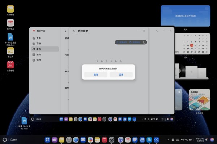This screenshot has height=144, width=217.
Task: Launch the red App Gallery on the main dock
Action: click(x=105, y=140)
